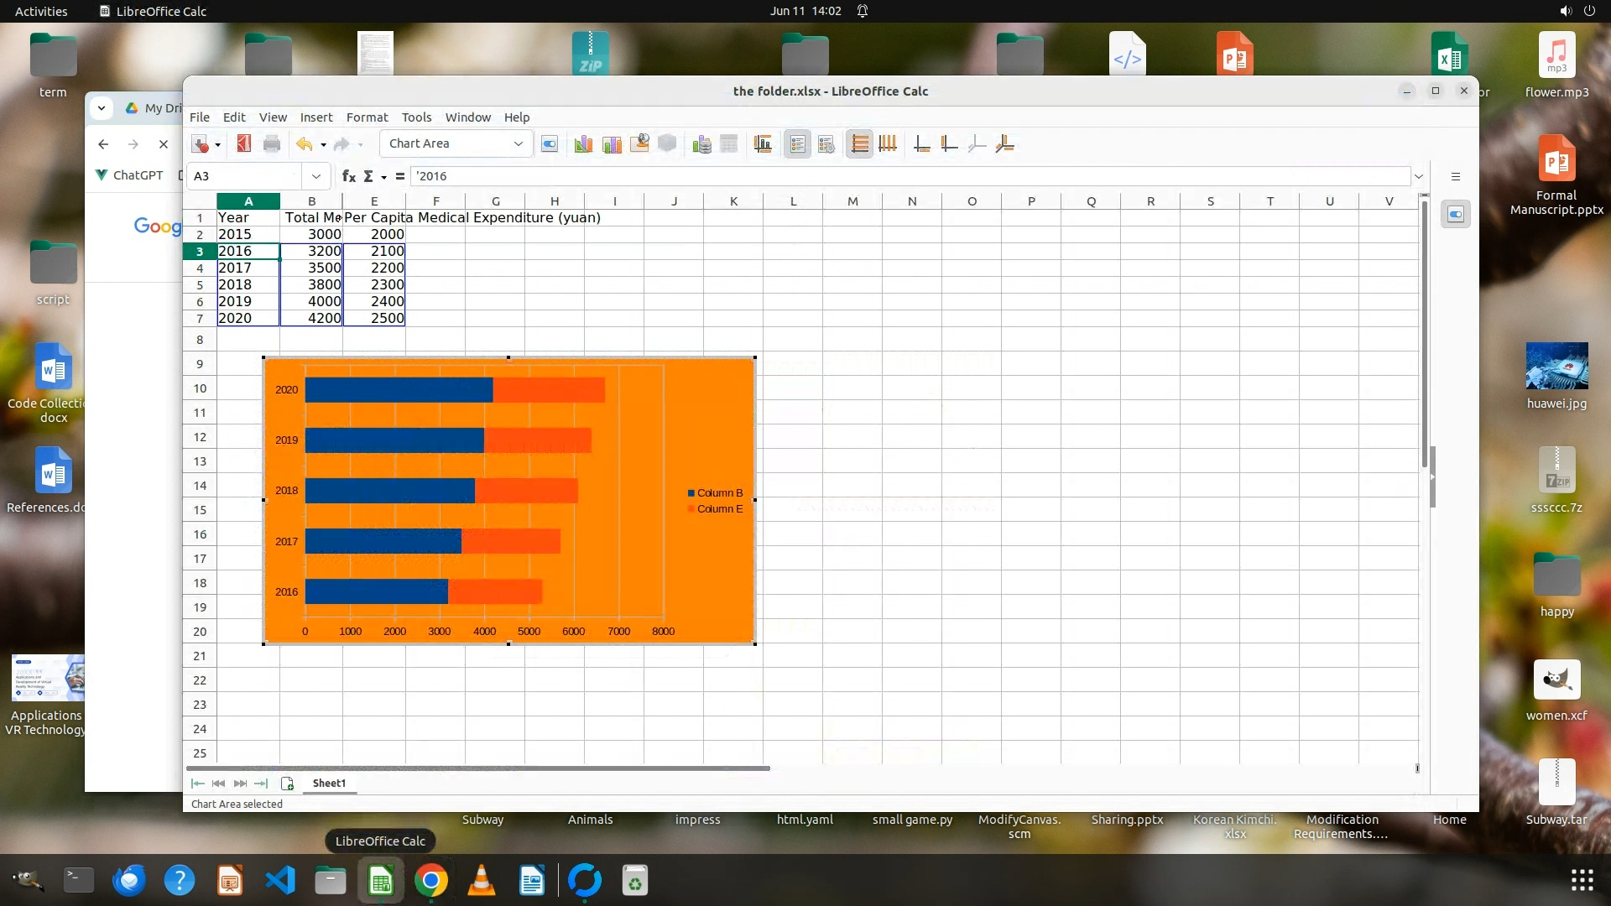This screenshot has height=906, width=1611.
Task: Click the Format Selection toolbar icon
Action: coord(550,144)
